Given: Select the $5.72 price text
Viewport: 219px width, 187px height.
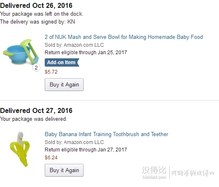Looking at the screenshot, I should [x=51, y=72].
